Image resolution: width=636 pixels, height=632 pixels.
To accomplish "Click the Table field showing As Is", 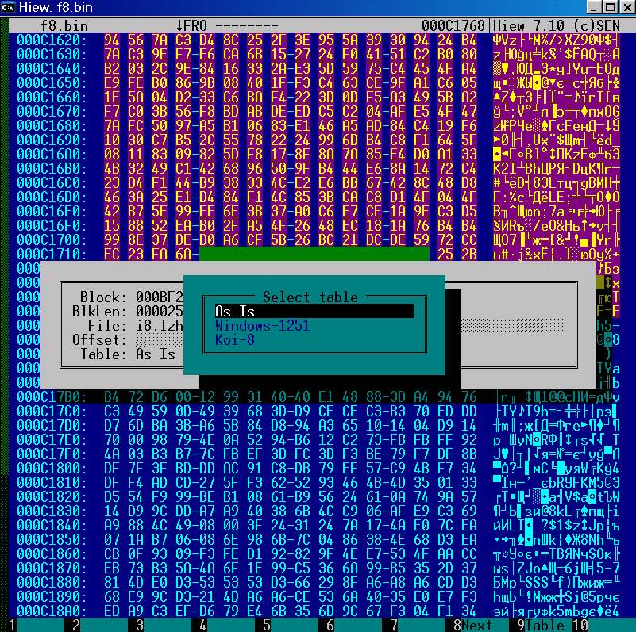I will pos(157,354).
